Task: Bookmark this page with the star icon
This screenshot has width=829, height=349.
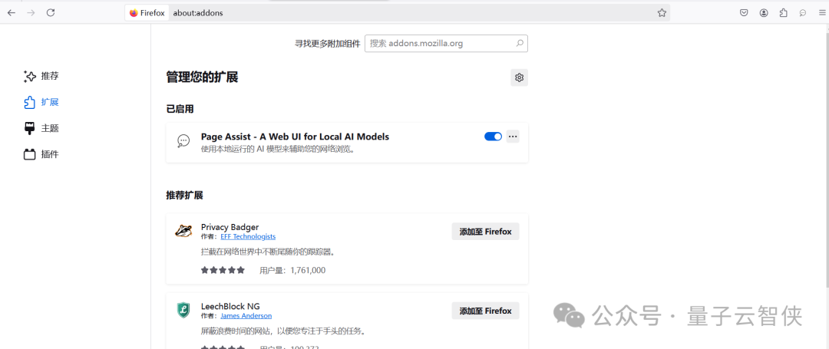Action: pos(662,13)
